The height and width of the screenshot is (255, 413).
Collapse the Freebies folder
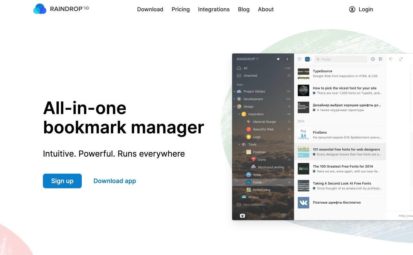pos(244,152)
